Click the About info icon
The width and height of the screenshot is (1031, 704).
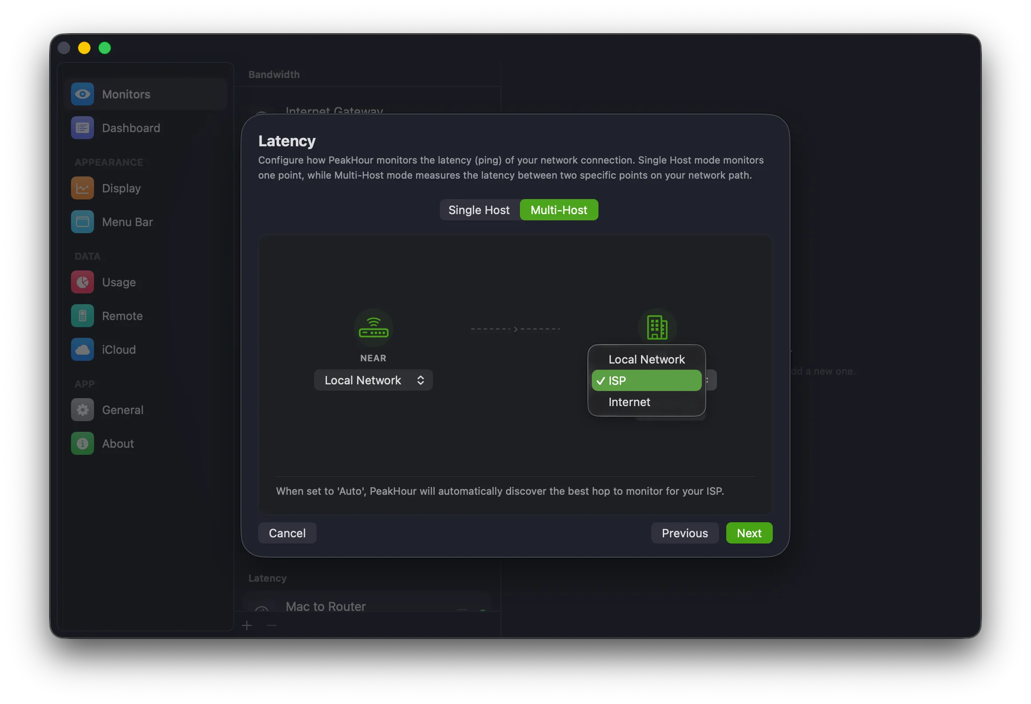click(83, 443)
